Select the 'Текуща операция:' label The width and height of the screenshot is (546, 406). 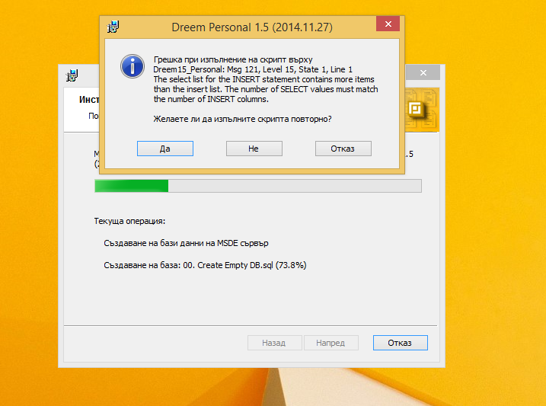(x=129, y=221)
